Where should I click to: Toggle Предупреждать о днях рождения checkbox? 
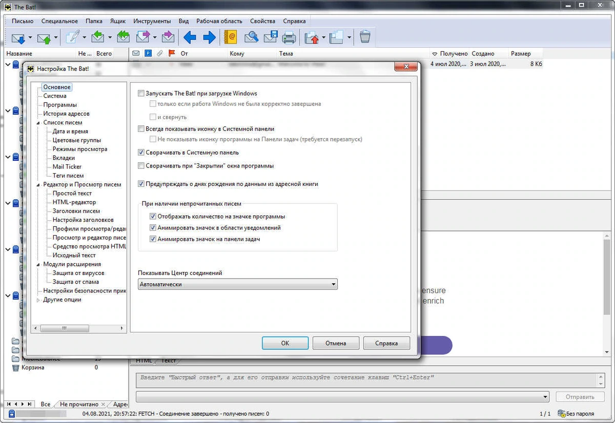[x=141, y=184]
